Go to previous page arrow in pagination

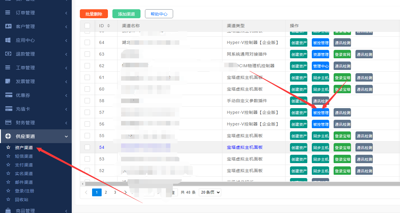coord(86,192)
